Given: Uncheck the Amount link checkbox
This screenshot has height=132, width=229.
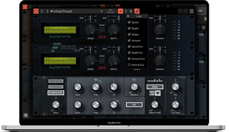Looking at the screenshot, I should point(129,41).
